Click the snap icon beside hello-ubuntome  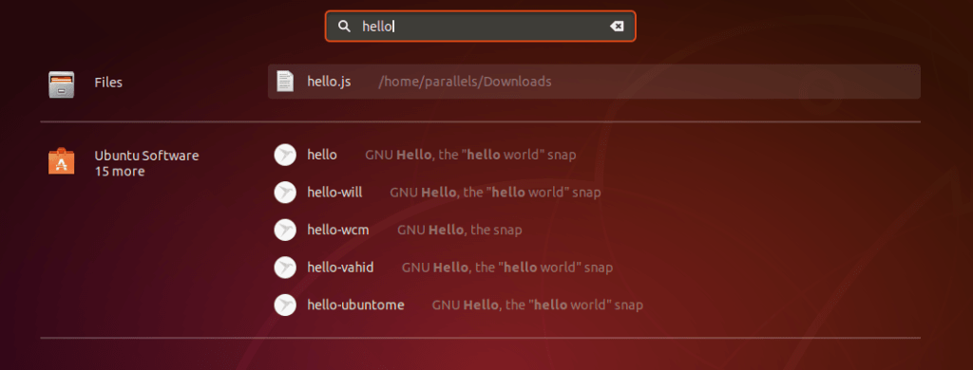(285, 305)
